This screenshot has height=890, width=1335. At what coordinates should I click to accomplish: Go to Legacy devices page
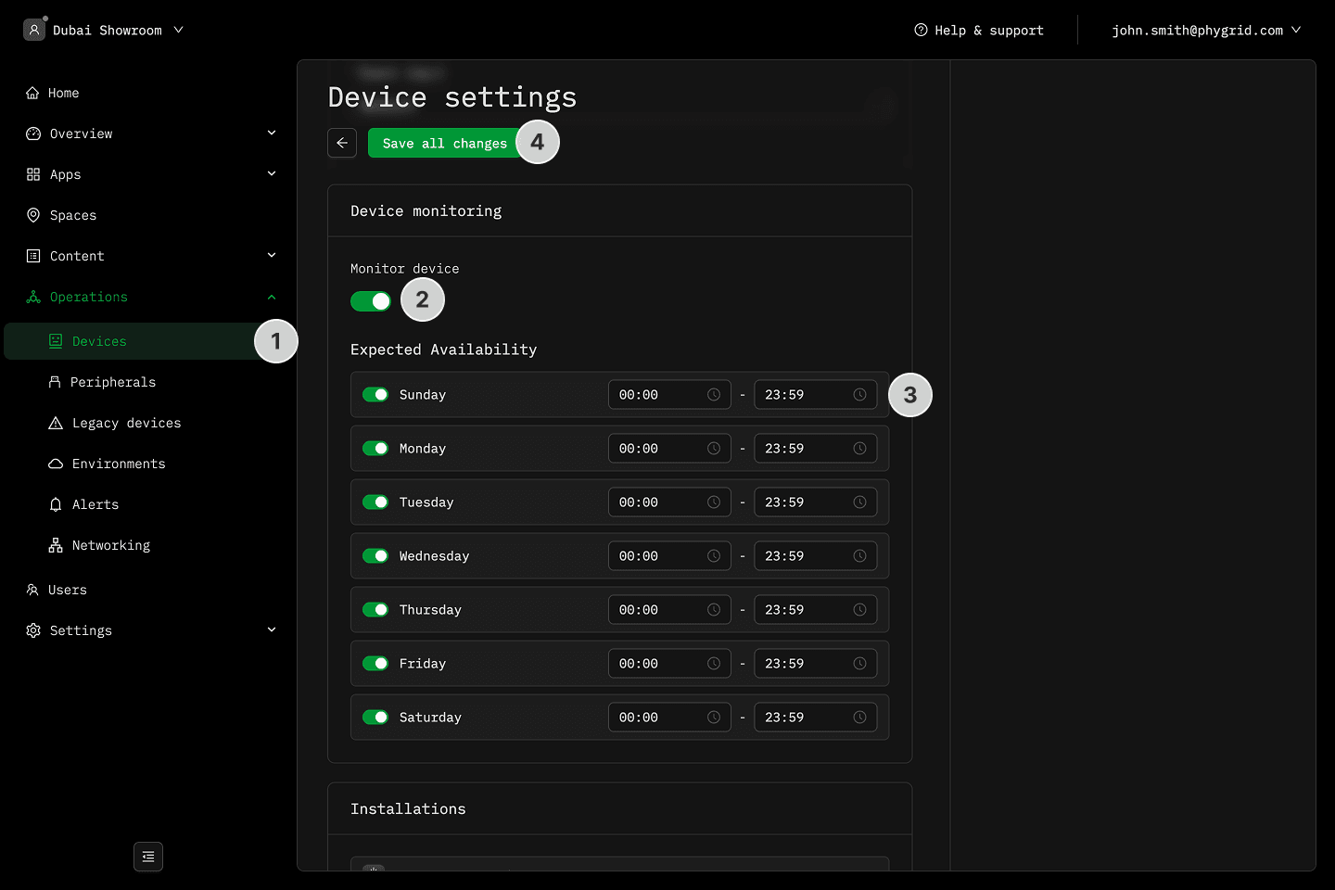tap(126, 423)
